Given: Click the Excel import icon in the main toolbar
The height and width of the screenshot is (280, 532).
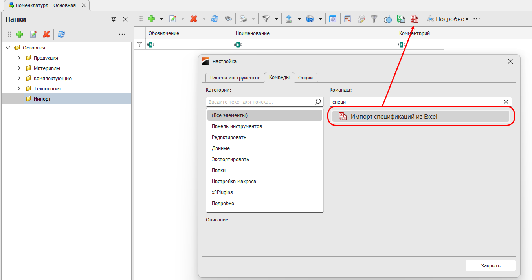Looking at the screenshot, I should click(x=414, y=19).
